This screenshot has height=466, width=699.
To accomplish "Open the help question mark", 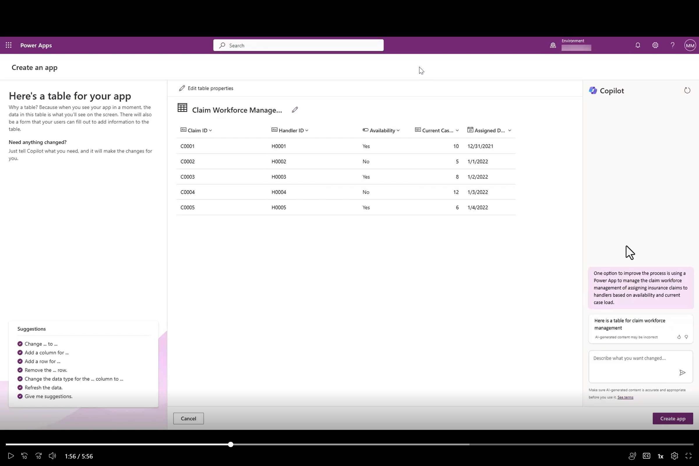I will coord(672,45).
